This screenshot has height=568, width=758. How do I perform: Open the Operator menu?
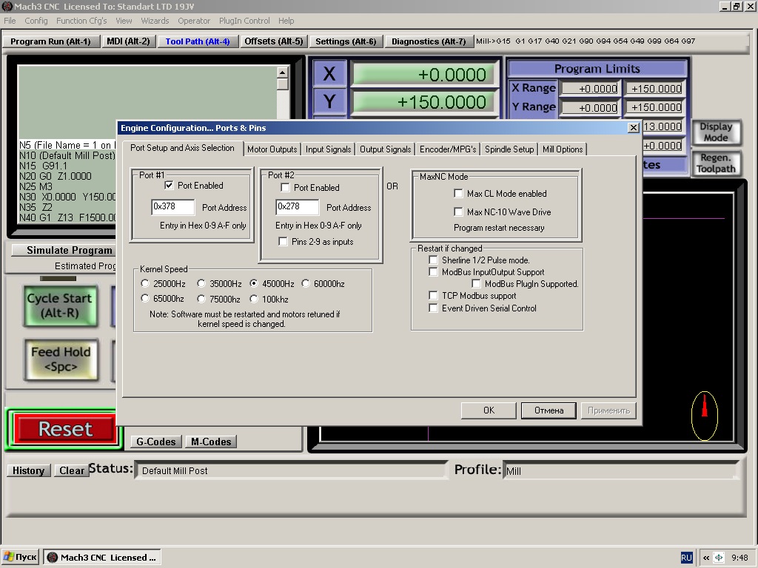(x=194, y=21)
